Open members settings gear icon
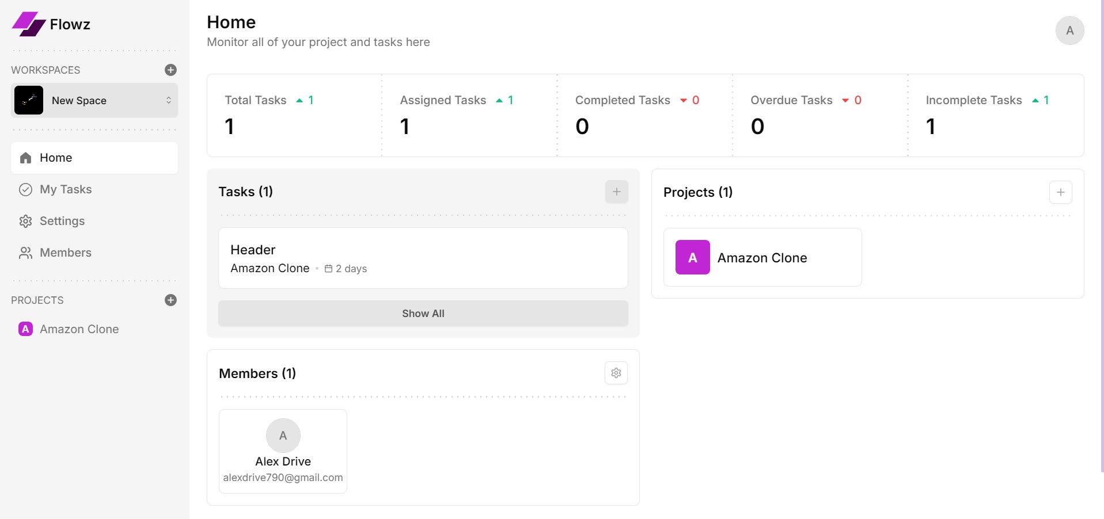Image resolution: width=1104 pixels, height=519 pixels. coord(616,373)
